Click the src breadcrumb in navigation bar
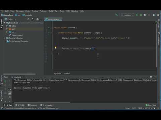Viewport: 161px width, 120px height. pos(18,15)
